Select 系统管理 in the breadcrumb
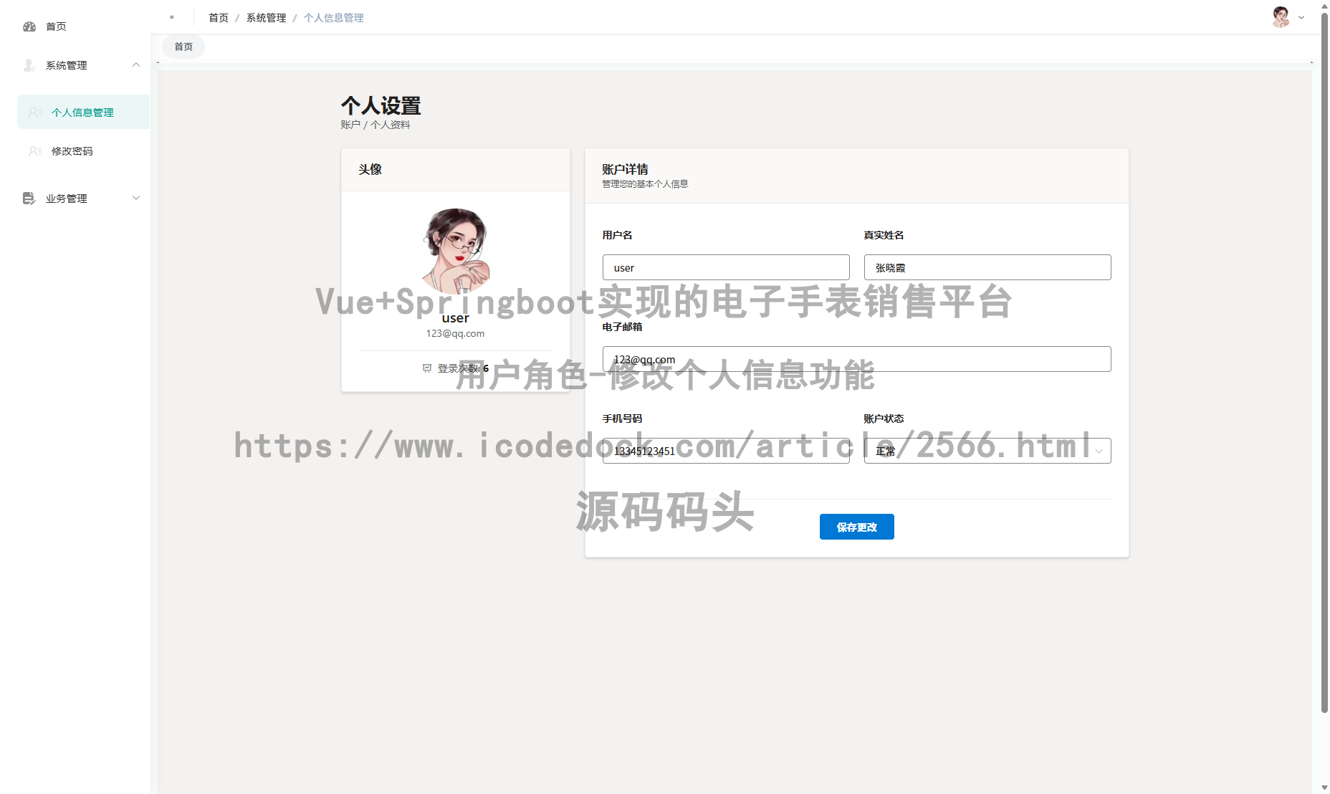This screenshot has height=794, width=1330. pyautogui.click(x=264, y=17)
